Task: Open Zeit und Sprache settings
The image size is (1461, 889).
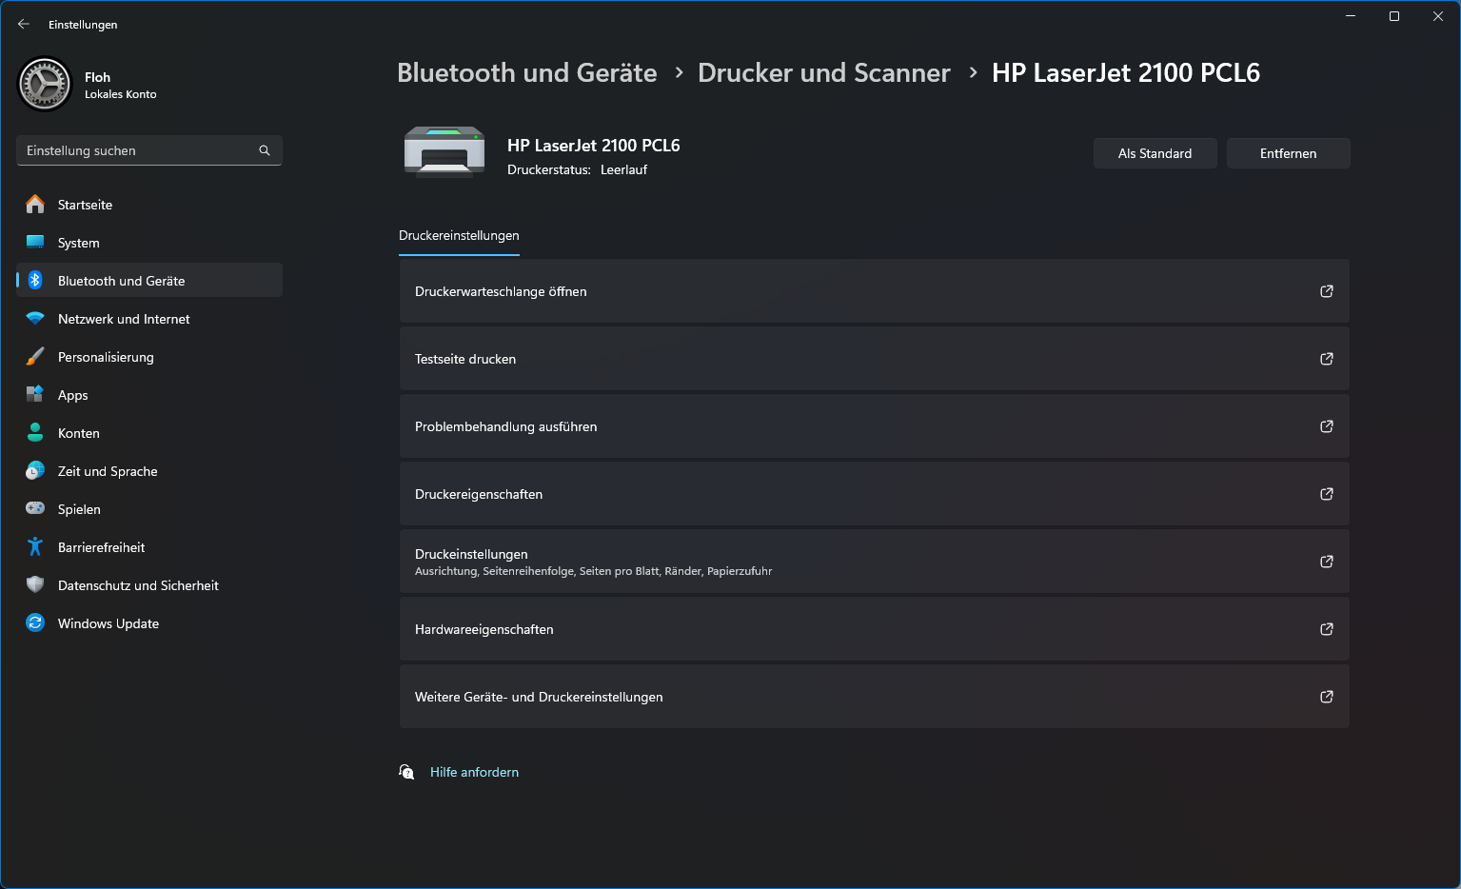Action: (x=108, y=471)
